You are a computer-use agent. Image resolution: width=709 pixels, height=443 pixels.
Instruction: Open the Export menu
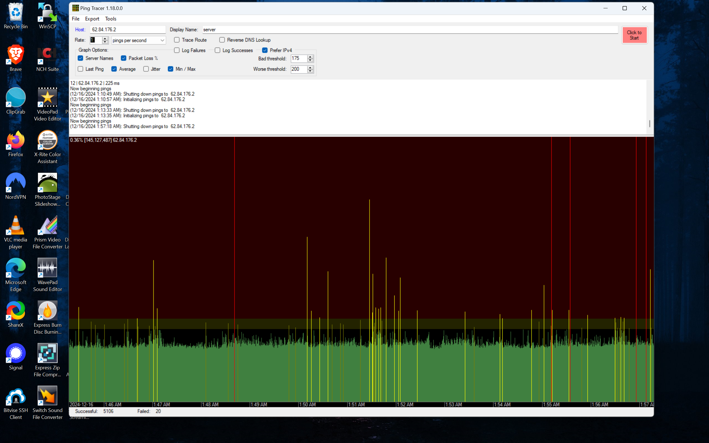click(x=92, y=19)
